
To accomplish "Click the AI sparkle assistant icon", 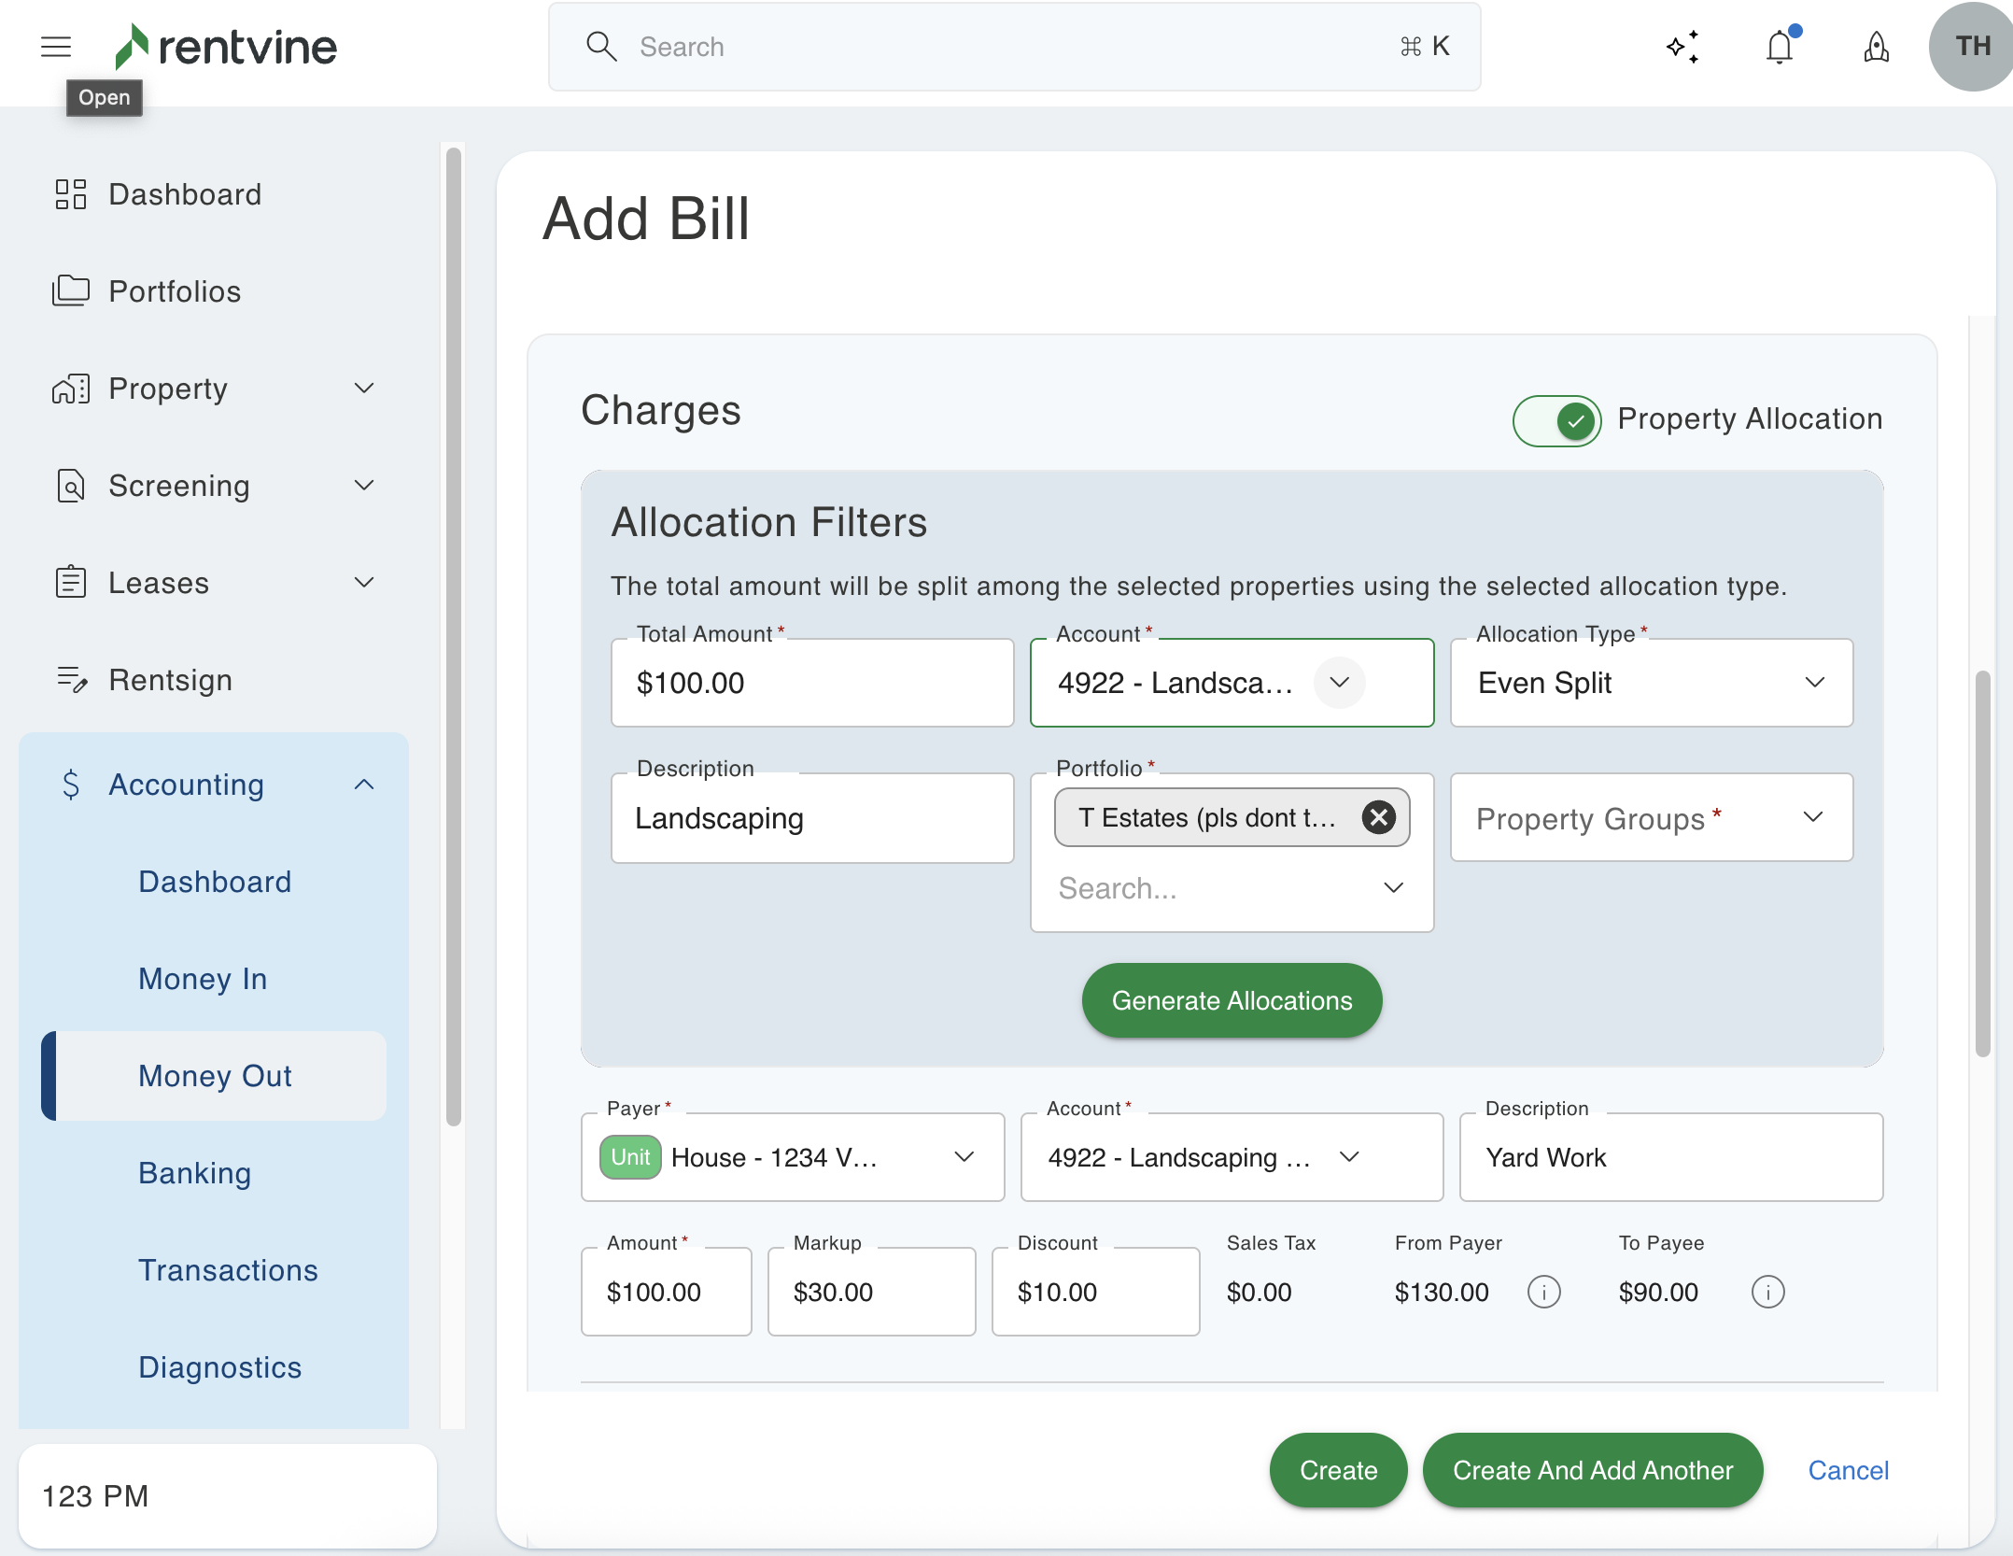I will point(1682,47).
